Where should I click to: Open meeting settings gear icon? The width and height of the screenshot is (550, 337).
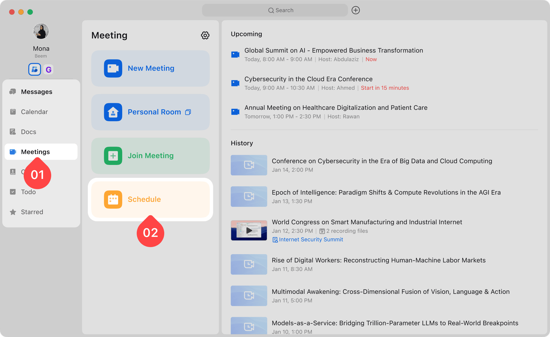(205, 35)
